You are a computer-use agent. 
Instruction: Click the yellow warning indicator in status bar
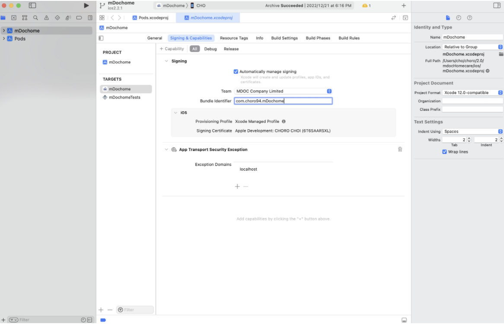click(367, 6)
